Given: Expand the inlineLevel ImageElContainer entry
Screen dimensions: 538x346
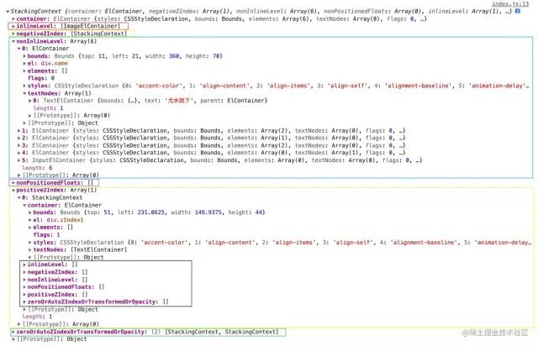Looking at the screenshot, I should [x=13, y=26].
